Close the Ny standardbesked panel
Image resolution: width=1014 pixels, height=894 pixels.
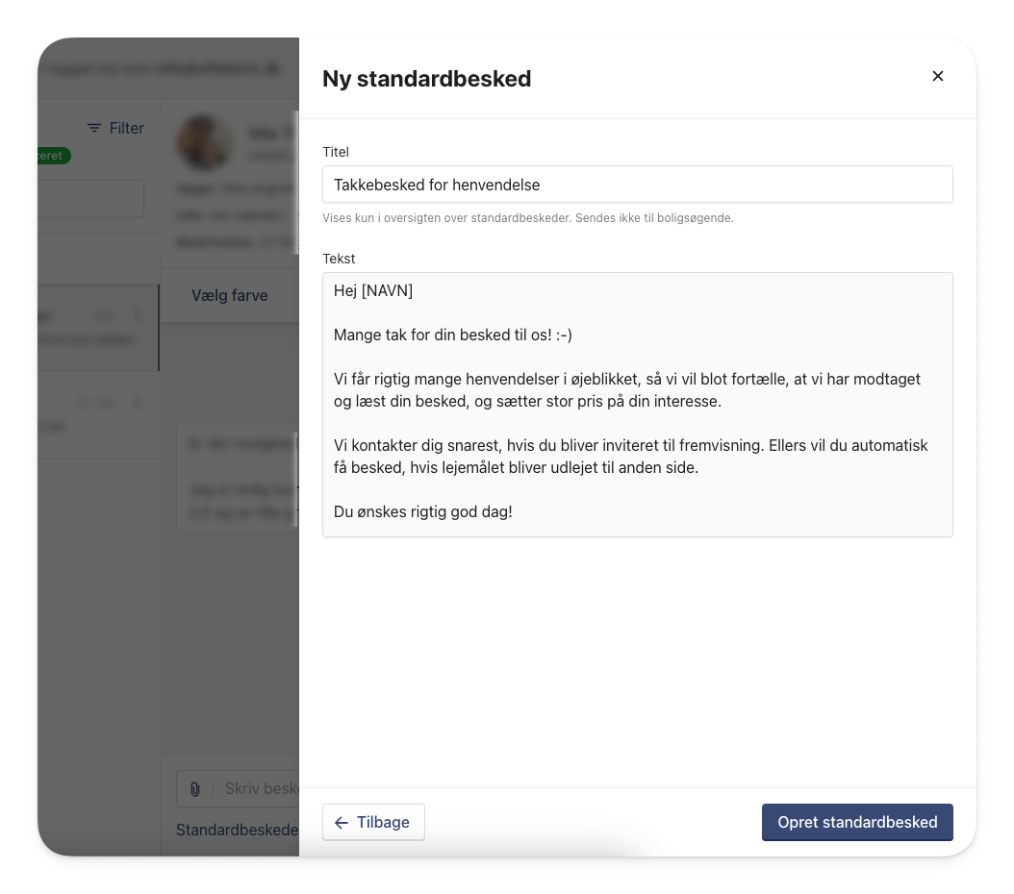click(x=938, y=76)
